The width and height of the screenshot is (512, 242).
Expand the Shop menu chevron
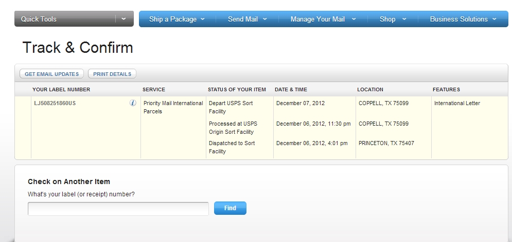click(x=404, y=19)
